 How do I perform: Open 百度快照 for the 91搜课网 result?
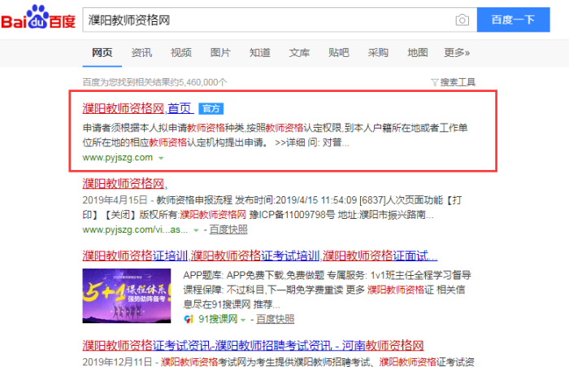click(273, 319)
